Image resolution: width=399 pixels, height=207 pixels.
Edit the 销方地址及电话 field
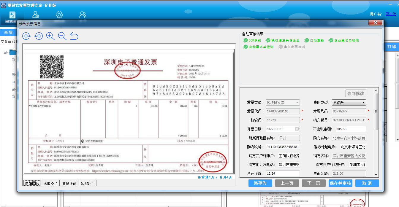tap(289, 165)
